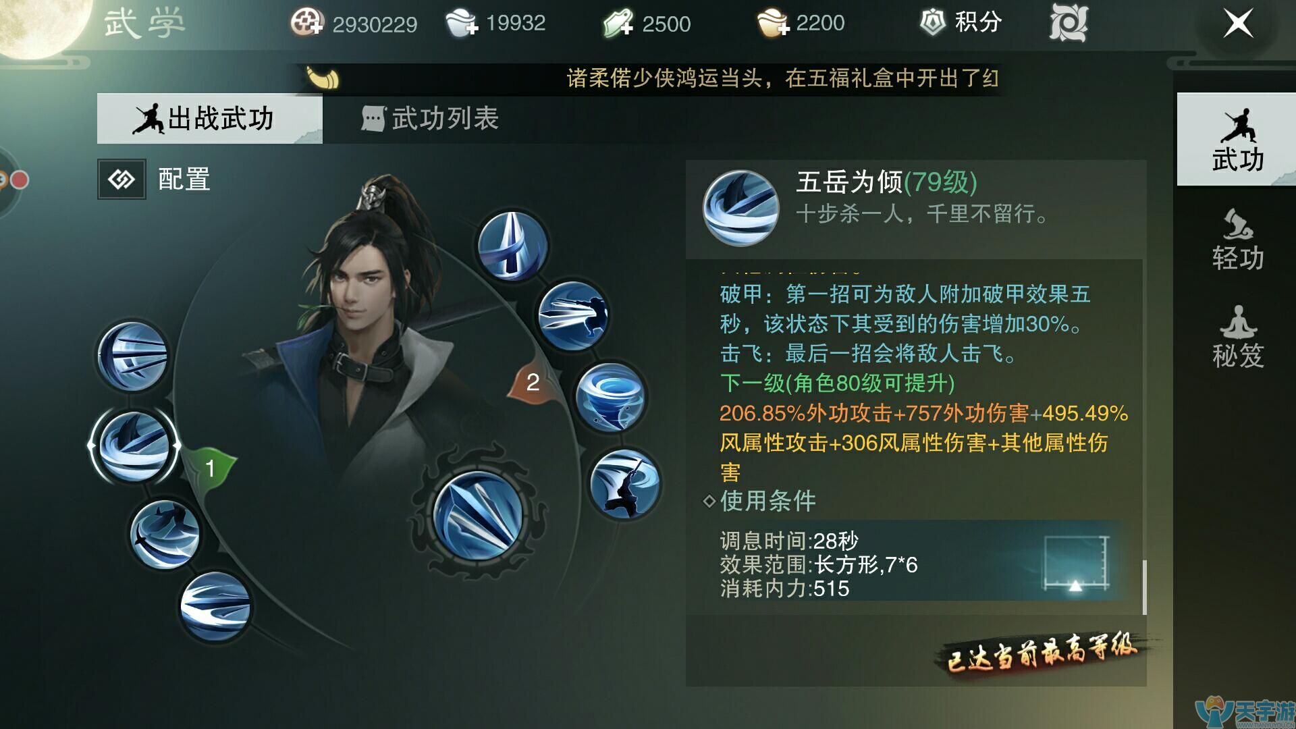Screen dimensions: 1296x729
Task: Select the bottom-left horizontal slash skill
Action: (x=215, y=606)
